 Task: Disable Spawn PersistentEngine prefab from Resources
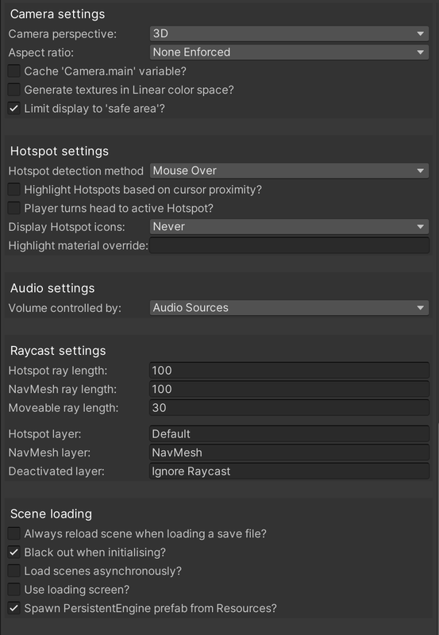point(14,608)
